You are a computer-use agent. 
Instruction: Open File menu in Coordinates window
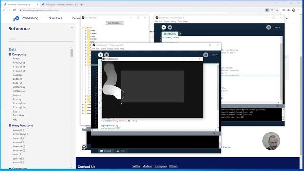[x=156, y=21]
